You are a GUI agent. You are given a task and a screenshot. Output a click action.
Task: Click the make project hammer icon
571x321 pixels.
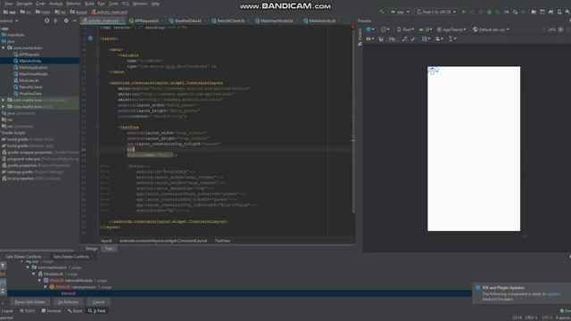pyautogui.click(x=382, y=12)
